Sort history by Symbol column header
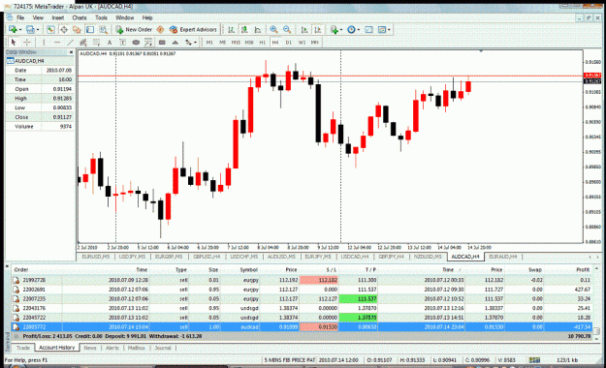This screenshot has width=606, height=368. pyautogui.click(x=249, y=269)
